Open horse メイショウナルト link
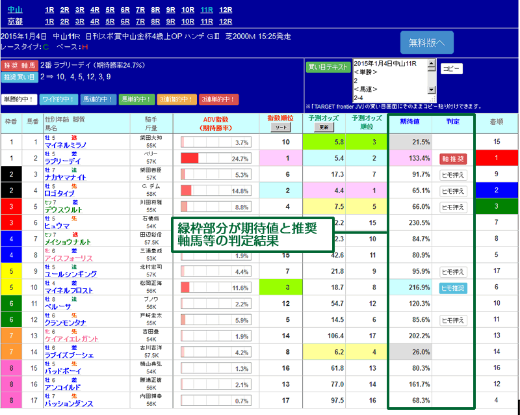Screen dimensions: 520x415 [68, 242]
